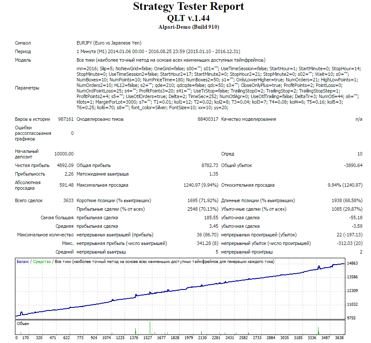Image resolution: width=371 pixels, height=343 pixels.
Task: Click x-axis tick label 170
Action: pyautogui.click(x=25, y=337)
